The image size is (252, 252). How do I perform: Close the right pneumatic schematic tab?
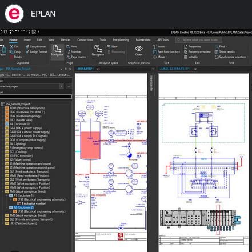pyautogui.click(x=195, y=69)
